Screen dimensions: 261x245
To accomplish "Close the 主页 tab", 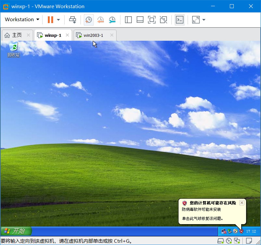I will click(x=29, y=35).
